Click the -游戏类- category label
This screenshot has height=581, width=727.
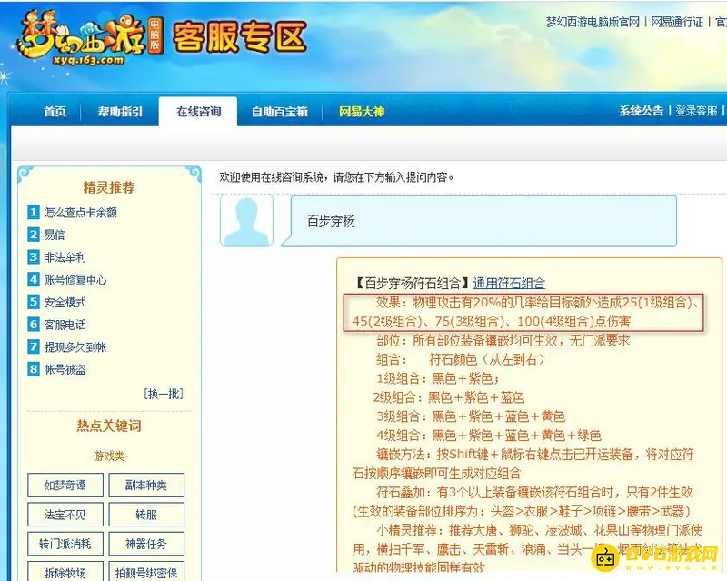pyautogui.click(x=109, y=456)
